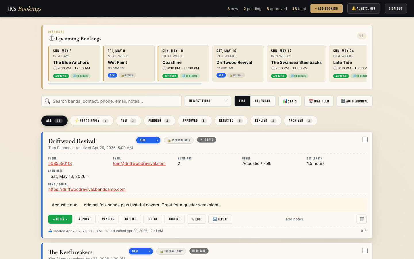Check the selection box on The Reefbreakers card
Screen dimensions: 414x259
[365, 251]
